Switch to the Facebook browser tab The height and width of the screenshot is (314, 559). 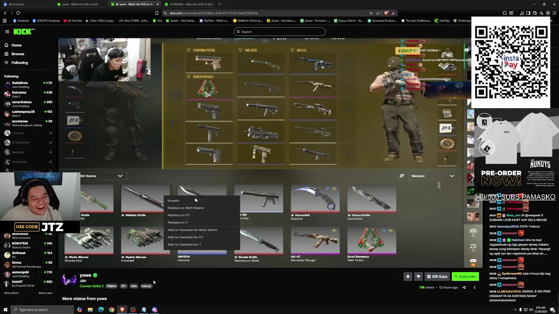pyautogui.click(x=26, y=4)
